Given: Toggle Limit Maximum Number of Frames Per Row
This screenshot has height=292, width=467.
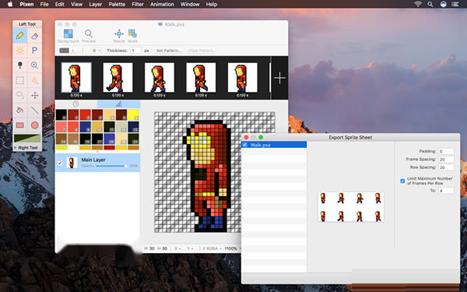Looking at the screenshot, I should click(x=402, y=181).
